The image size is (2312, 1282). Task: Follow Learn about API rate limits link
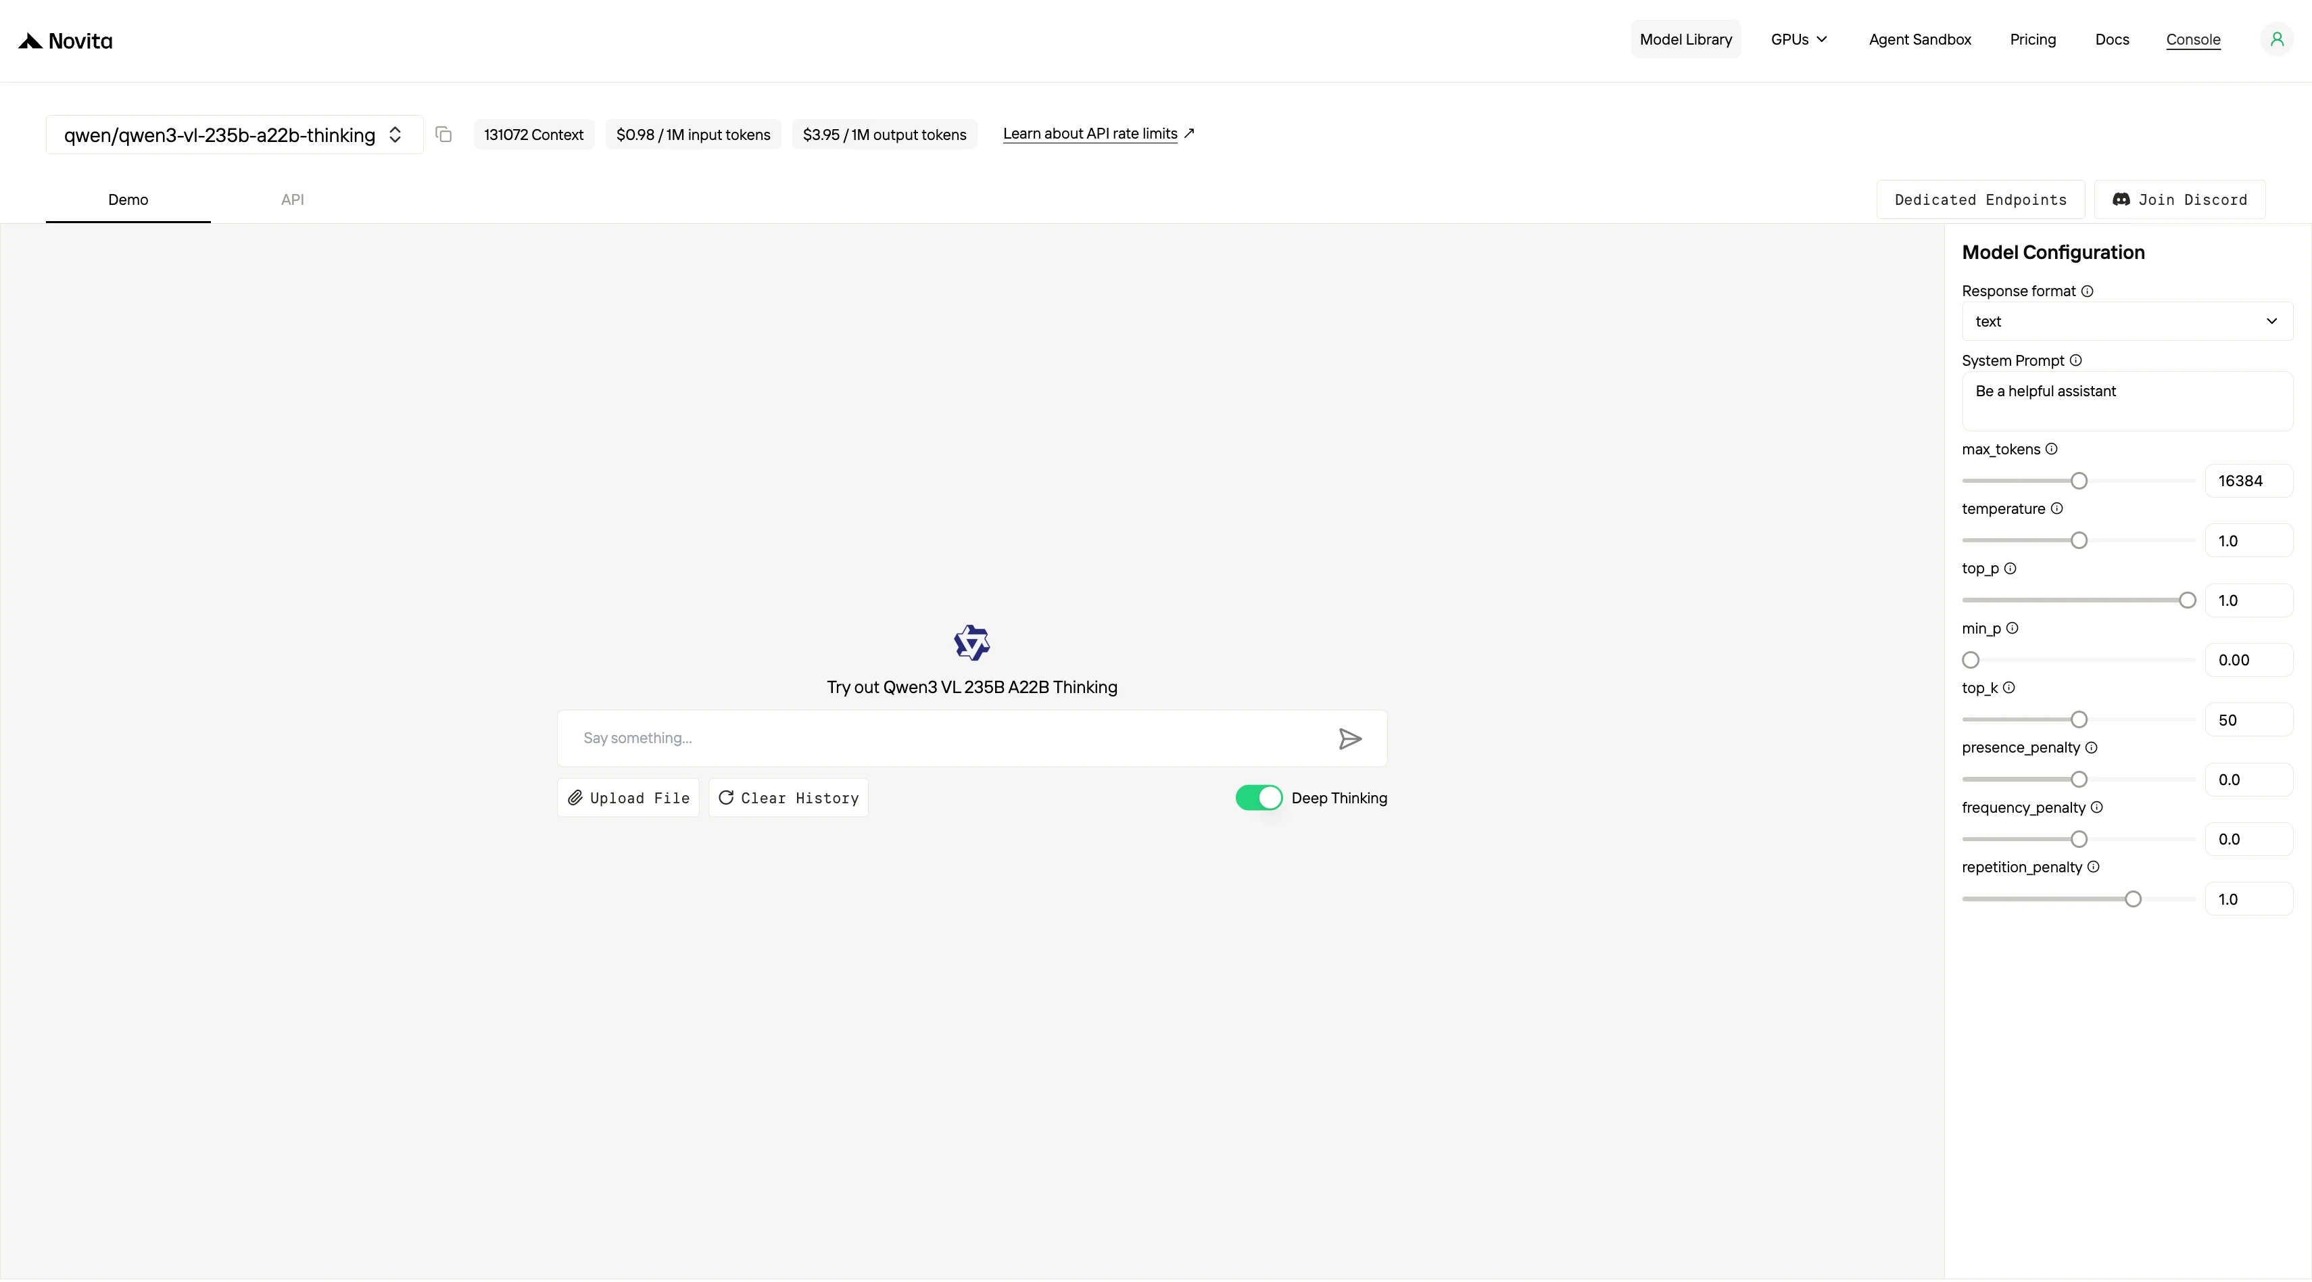click(1099, 134)
